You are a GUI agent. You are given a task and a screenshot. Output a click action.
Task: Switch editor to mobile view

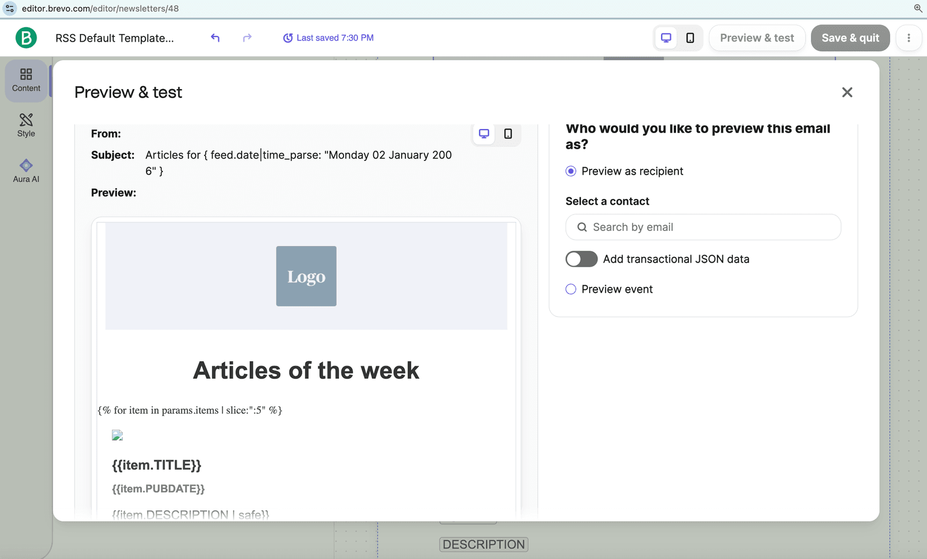coord(690,38)
